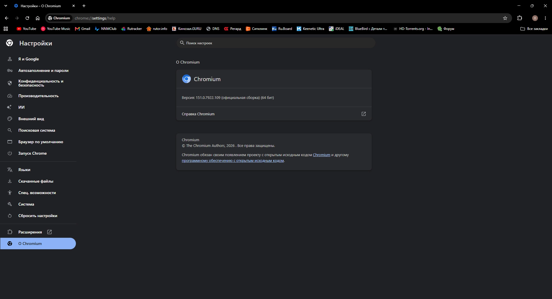
Task: Open the Keenetic Ultra bookmark
Action: point(310,29)
